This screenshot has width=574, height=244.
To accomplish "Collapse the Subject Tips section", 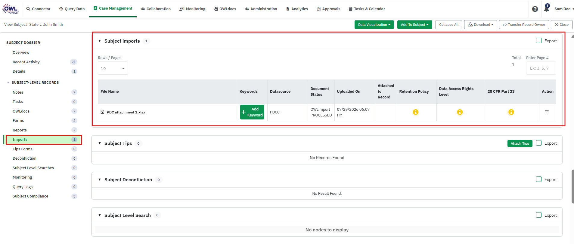I will [x=100, y=143].
